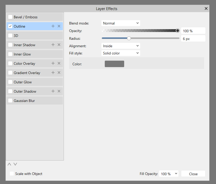Click the Close button
216x184 pixels.
click(x=193, y=173)
